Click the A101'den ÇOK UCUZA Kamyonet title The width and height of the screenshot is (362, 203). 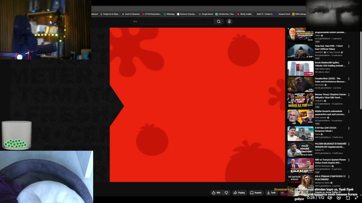326,129
